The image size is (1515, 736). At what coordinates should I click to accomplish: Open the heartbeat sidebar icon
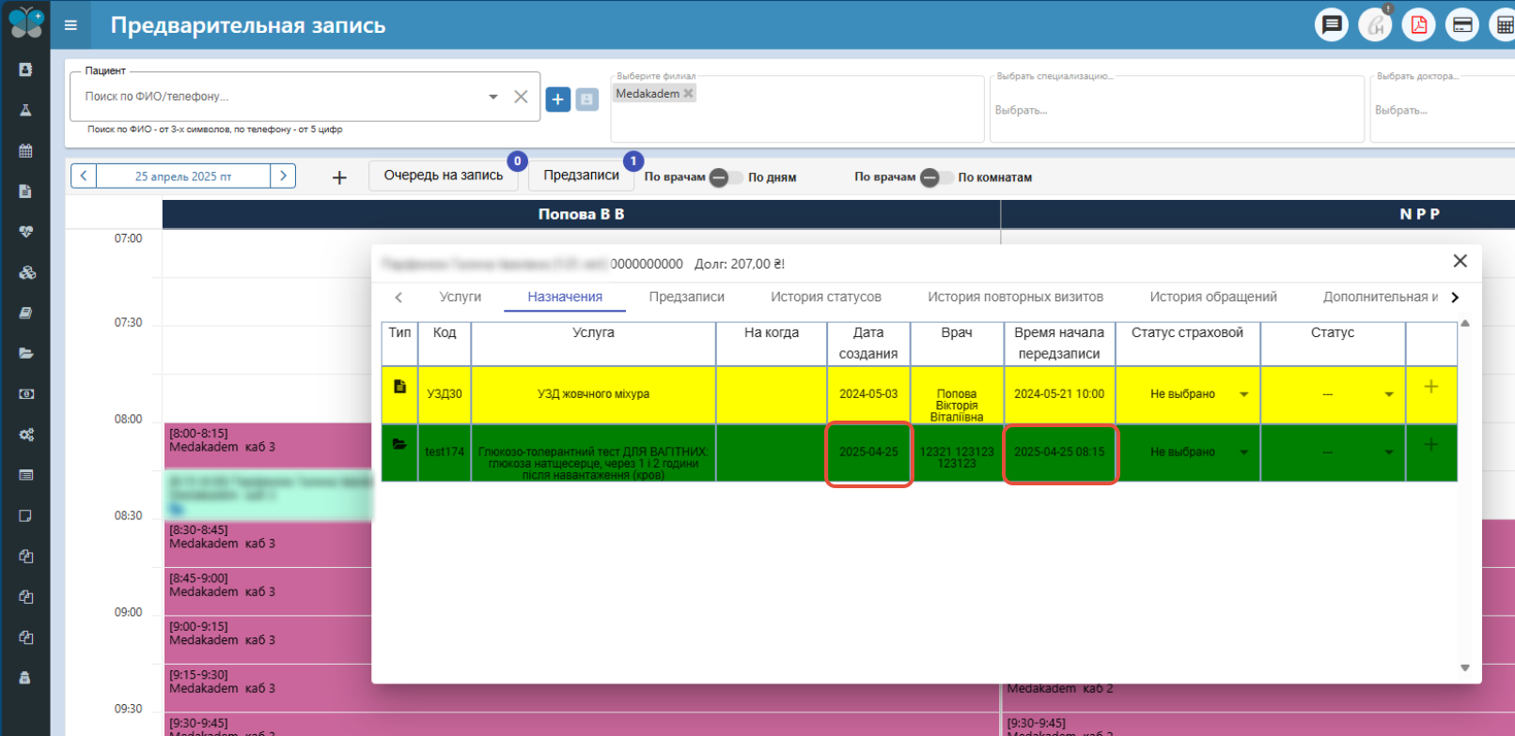point(25,232)
